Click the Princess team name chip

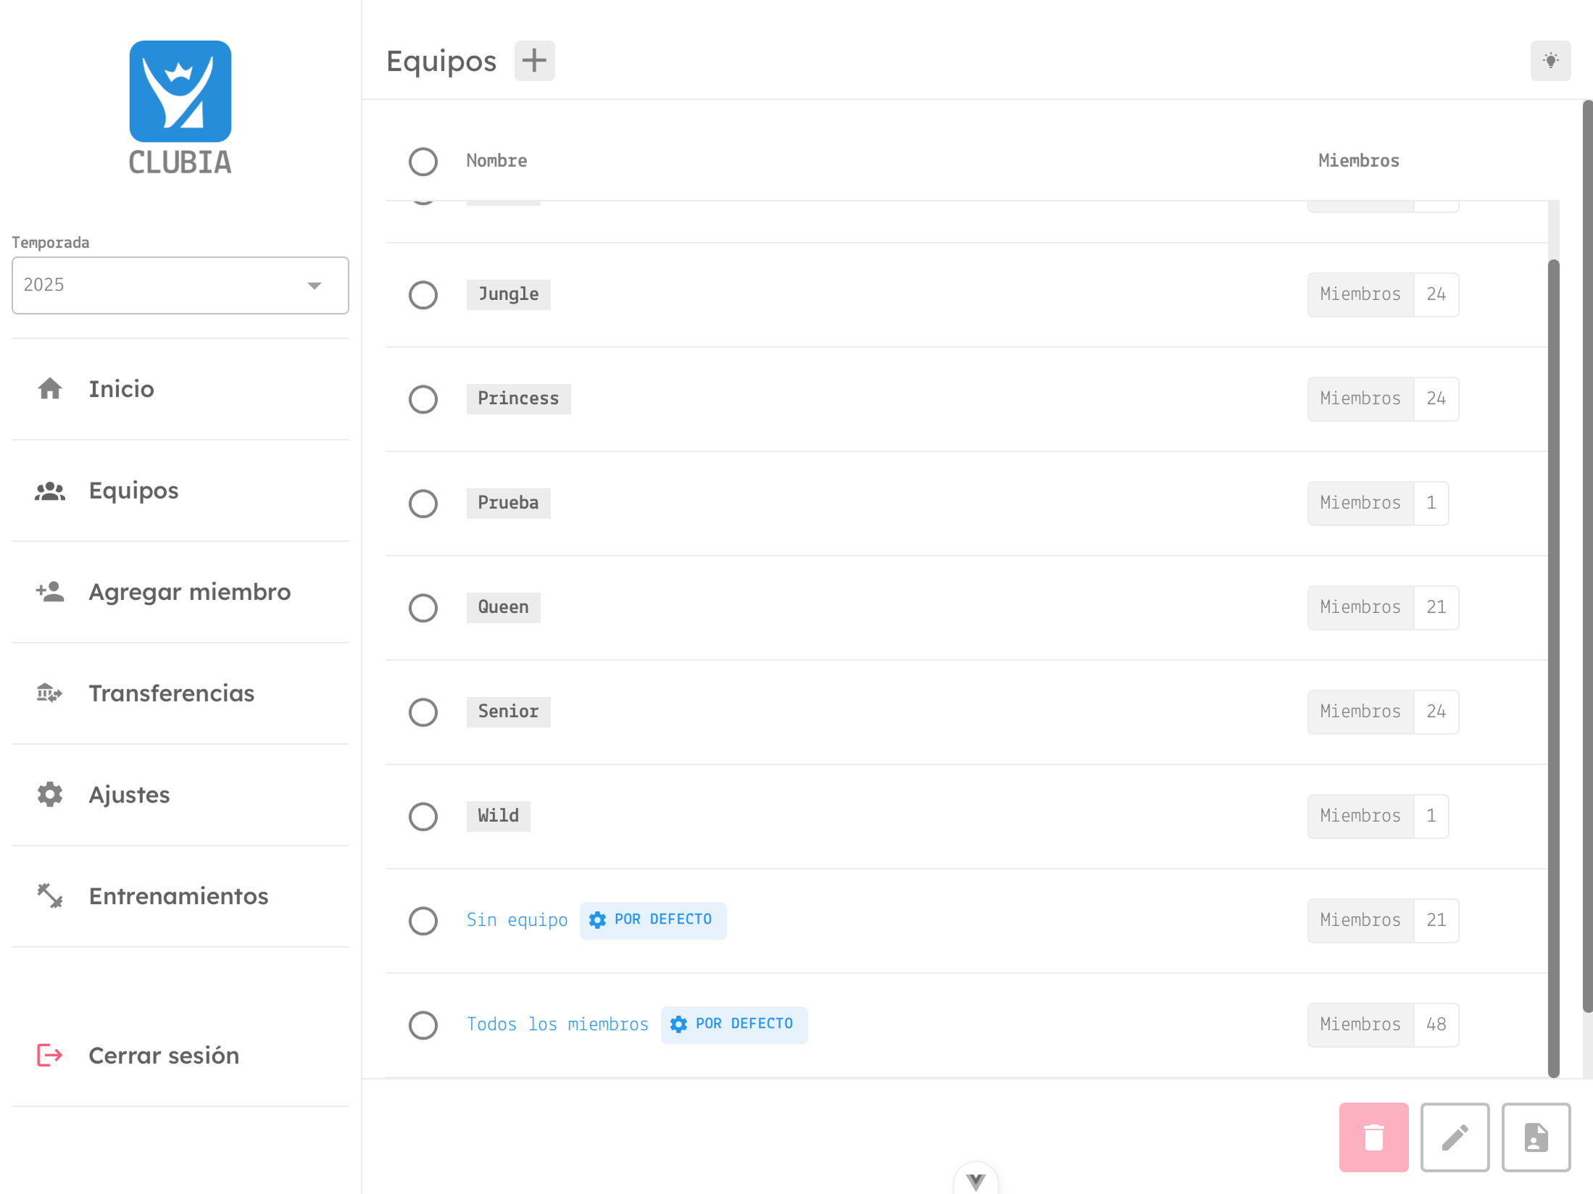(518, 398)
